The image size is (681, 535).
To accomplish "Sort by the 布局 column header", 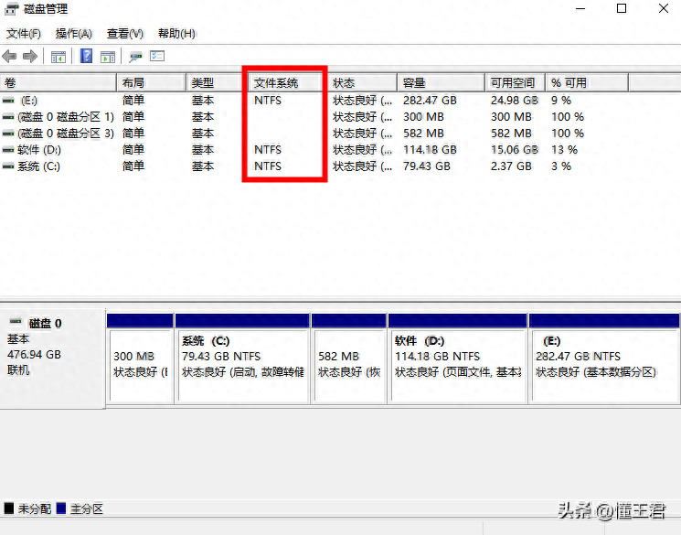I will tap(152, 82).
